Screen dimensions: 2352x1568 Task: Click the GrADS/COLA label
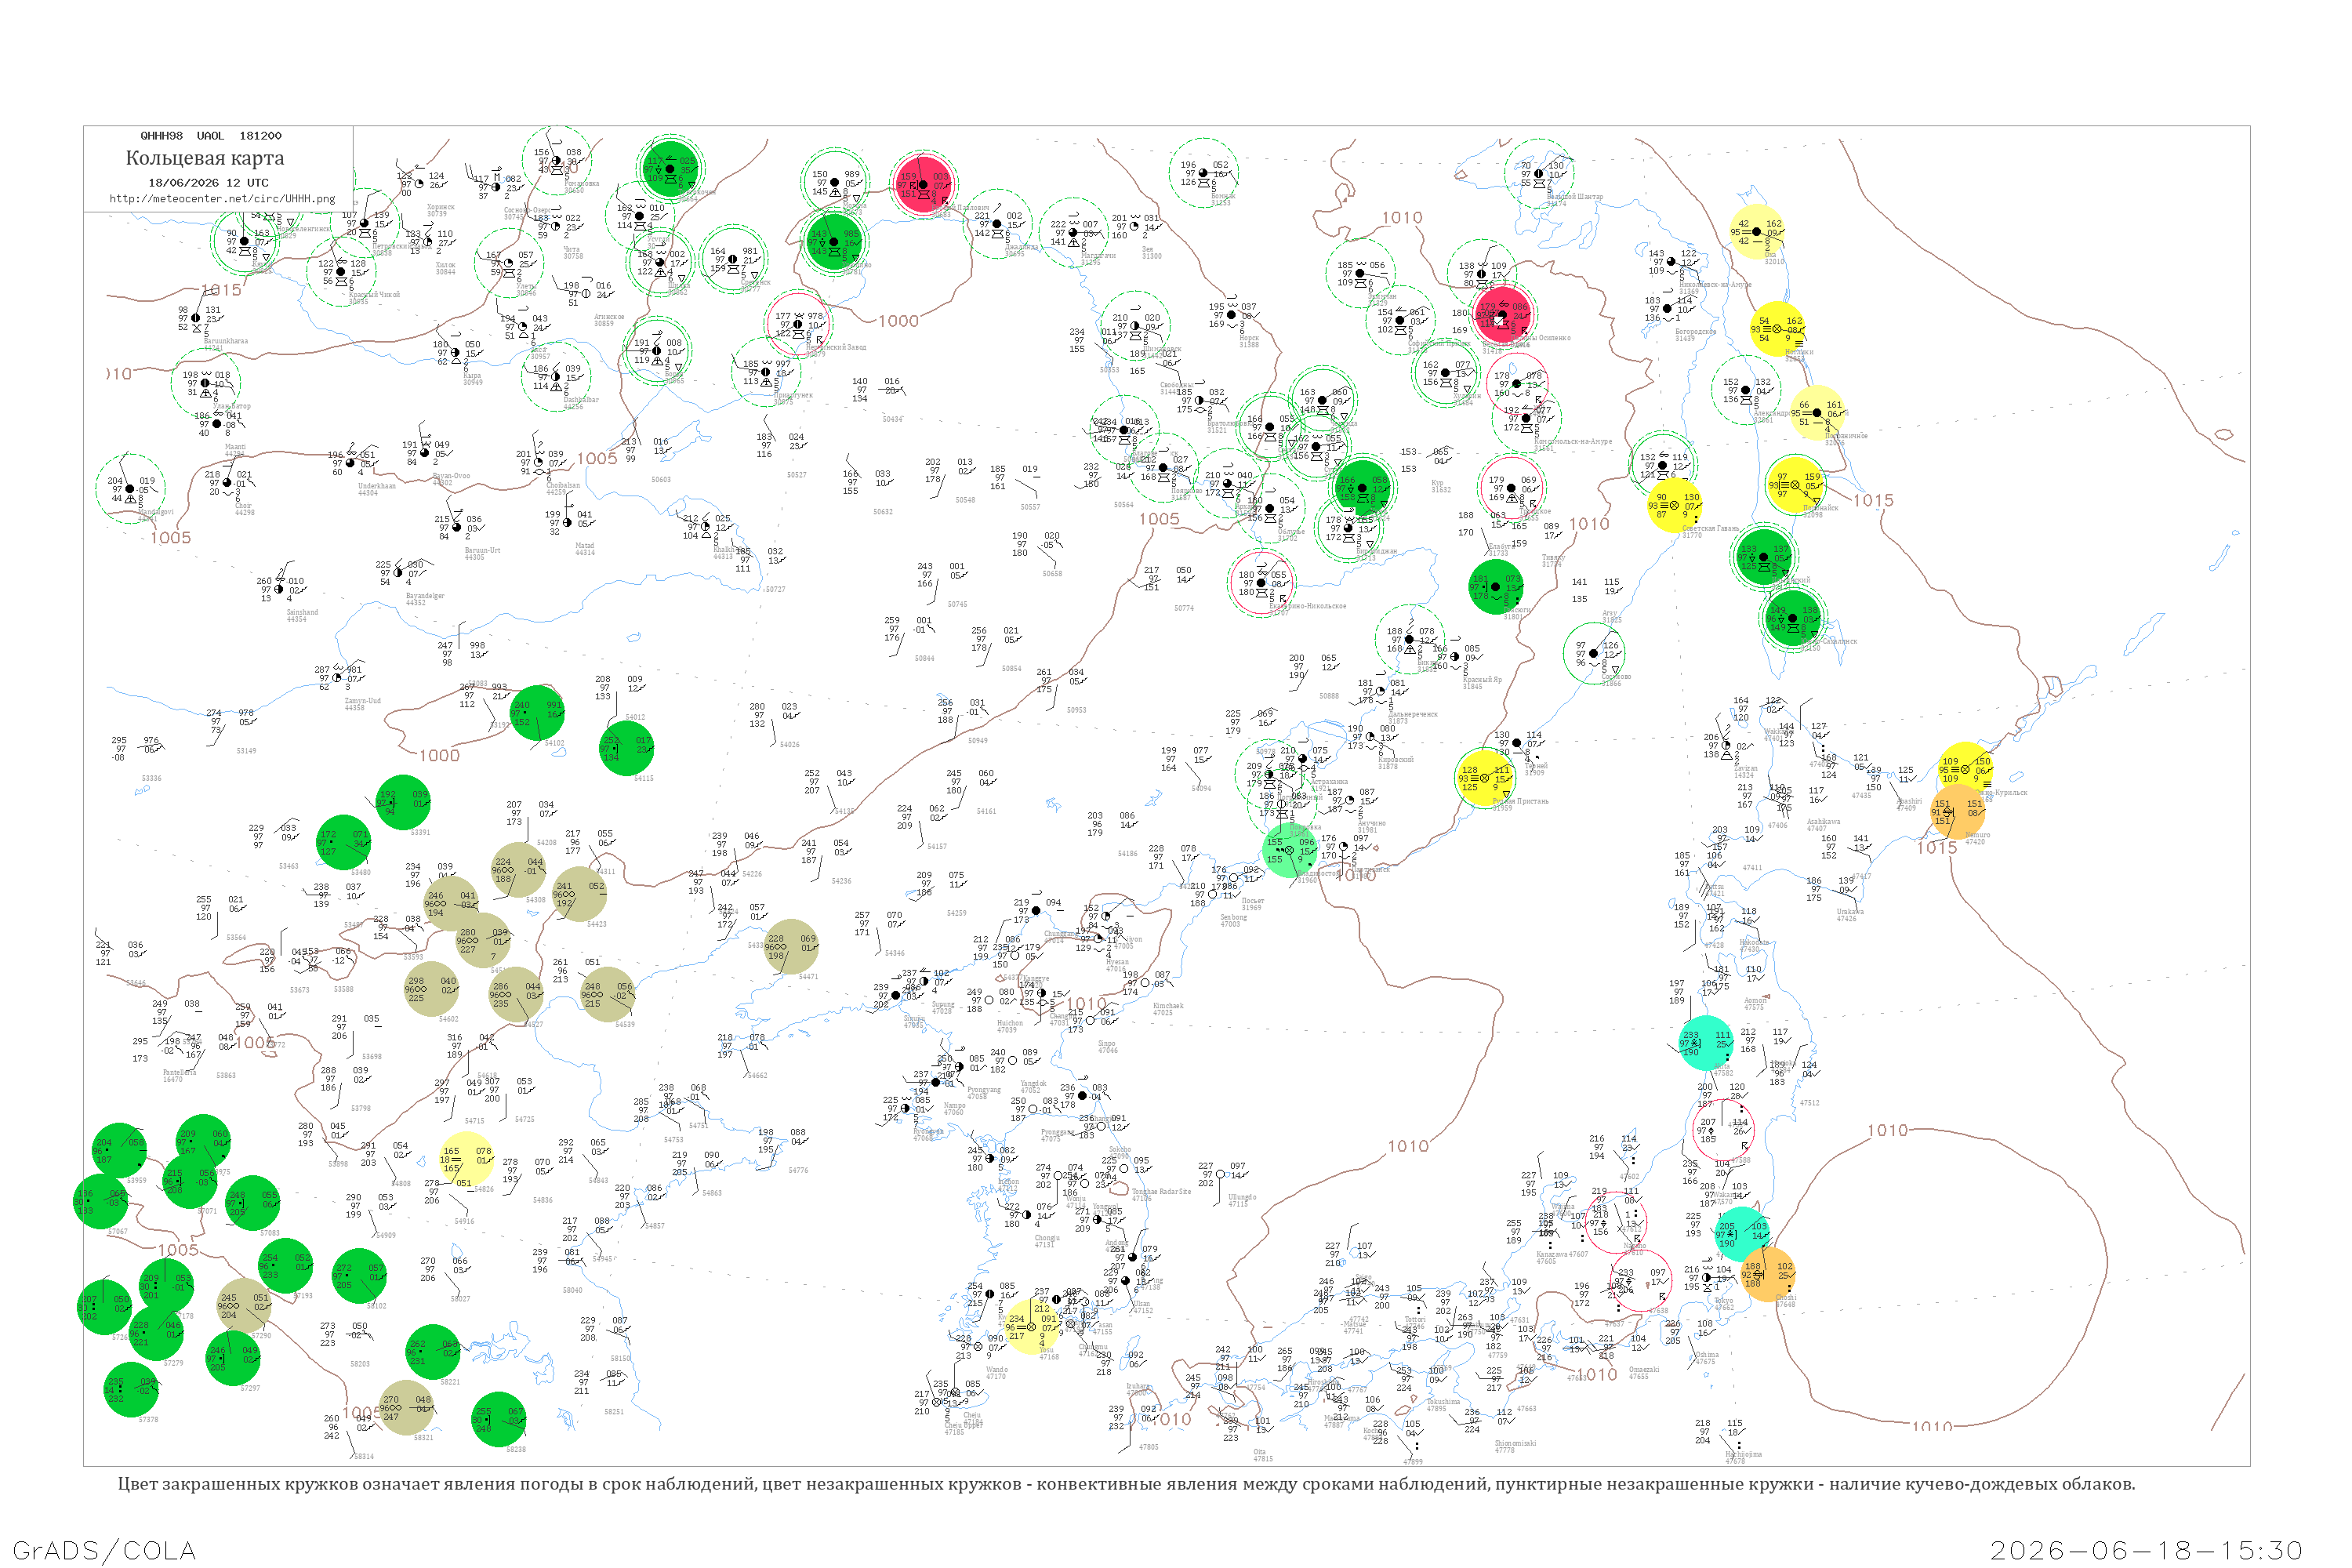point(104,1550)
